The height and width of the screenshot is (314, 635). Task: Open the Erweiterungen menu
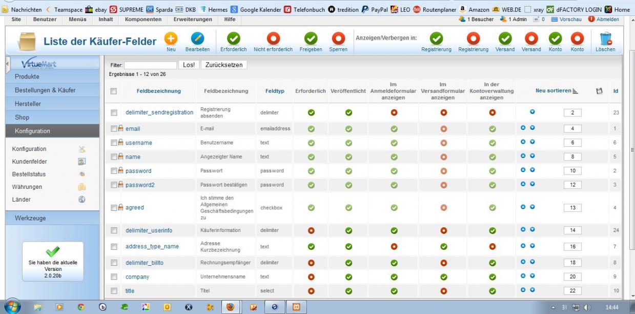pos(193,19)
